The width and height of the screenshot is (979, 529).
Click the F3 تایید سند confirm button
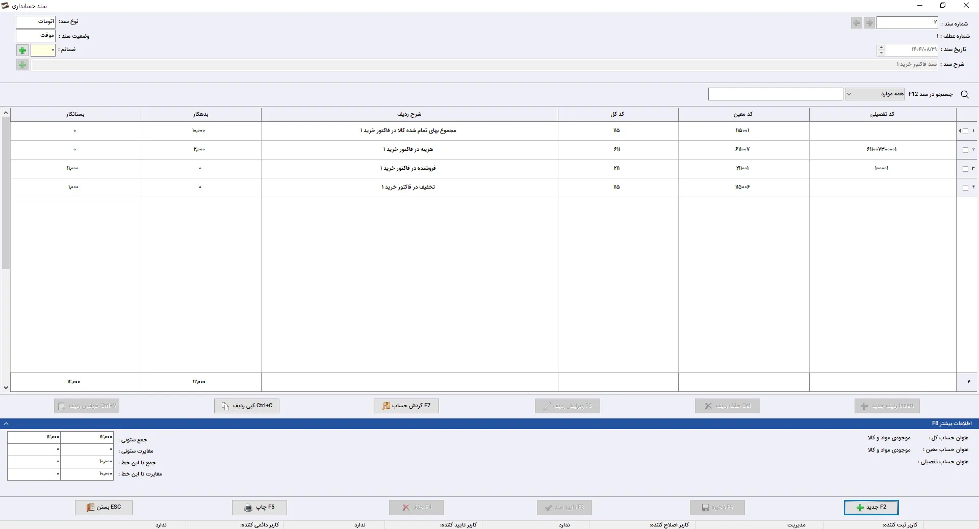pos(564,507)
